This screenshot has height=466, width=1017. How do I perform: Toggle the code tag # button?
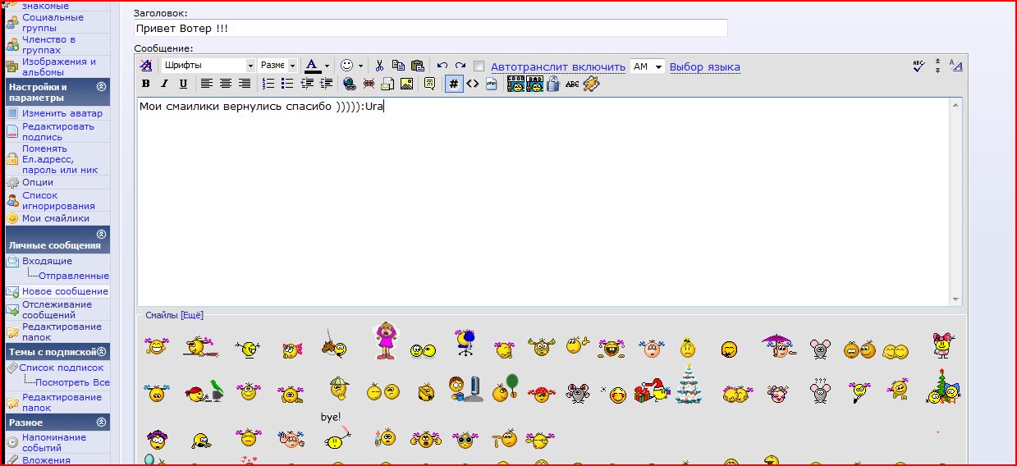click(x=454, y=84)
